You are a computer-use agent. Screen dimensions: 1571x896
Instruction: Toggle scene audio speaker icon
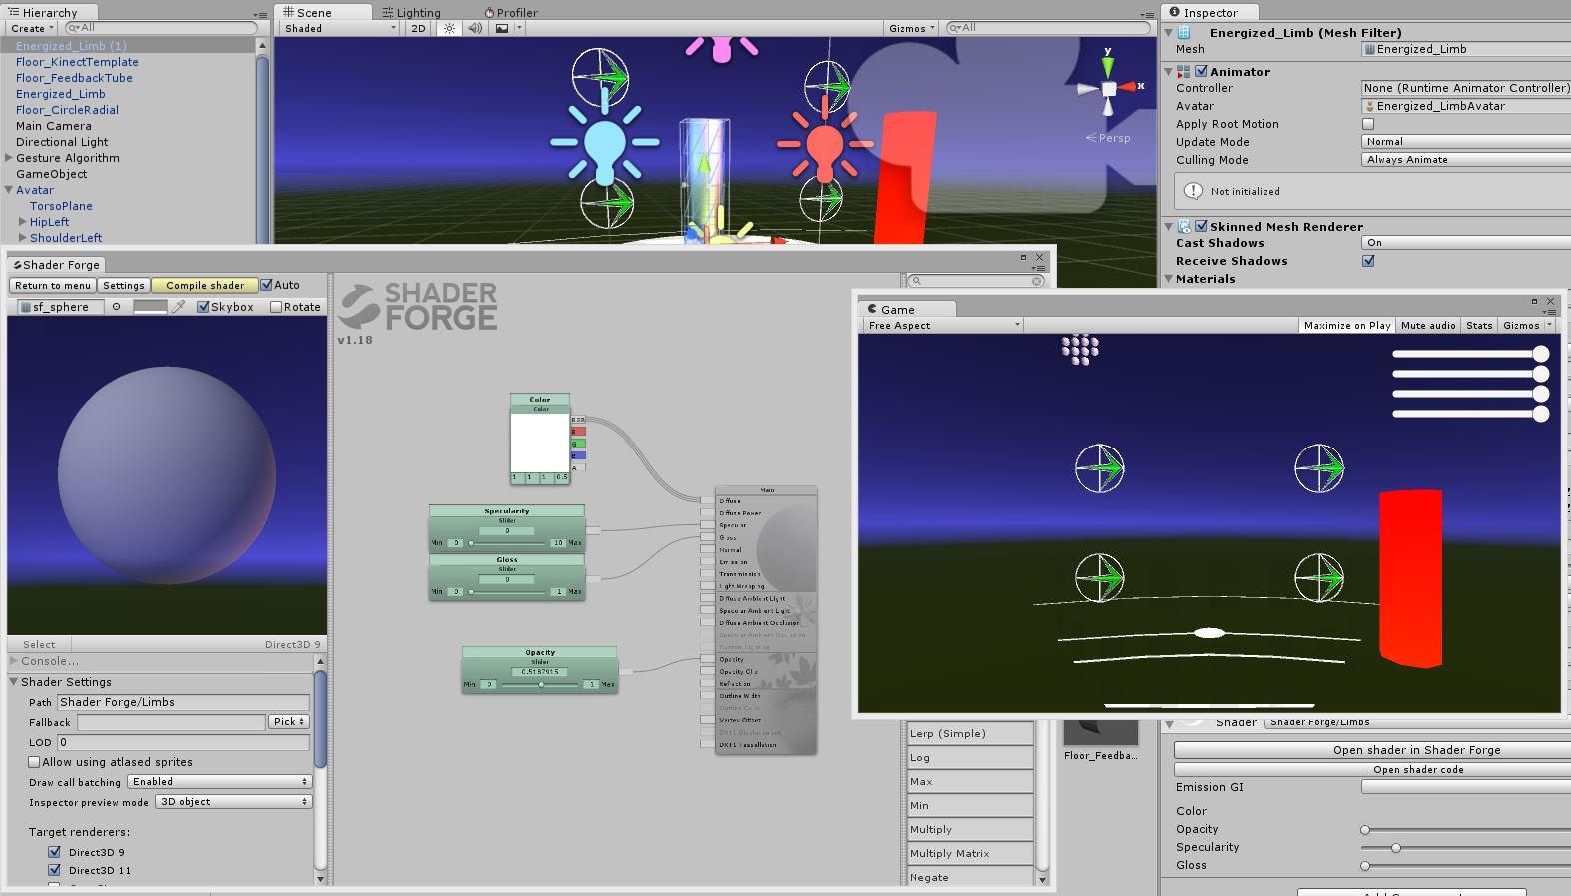(x=475, y=28)
